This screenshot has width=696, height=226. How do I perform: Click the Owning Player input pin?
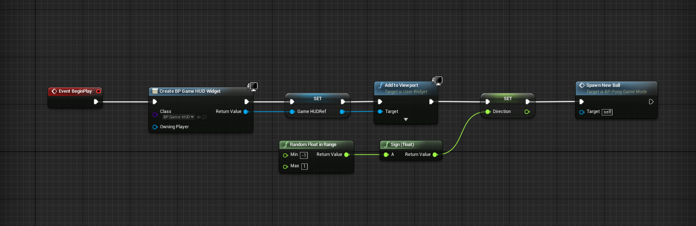(x=155, y=127)
